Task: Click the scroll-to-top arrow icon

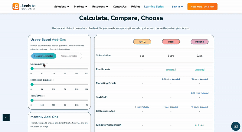Action: click(x=6, y=117)
